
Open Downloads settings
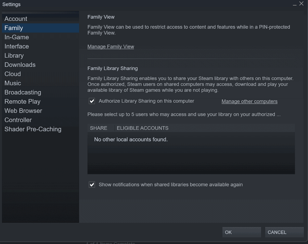[x=40, y=65]
